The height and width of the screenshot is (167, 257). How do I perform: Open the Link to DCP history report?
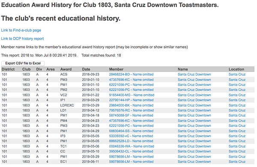tap(22, 39)
